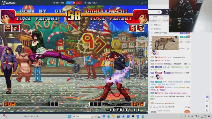The height and width of the screenshot is (119, 212).
Task: Open the gear settings icon in right sidebar
Action: point(207,106)
